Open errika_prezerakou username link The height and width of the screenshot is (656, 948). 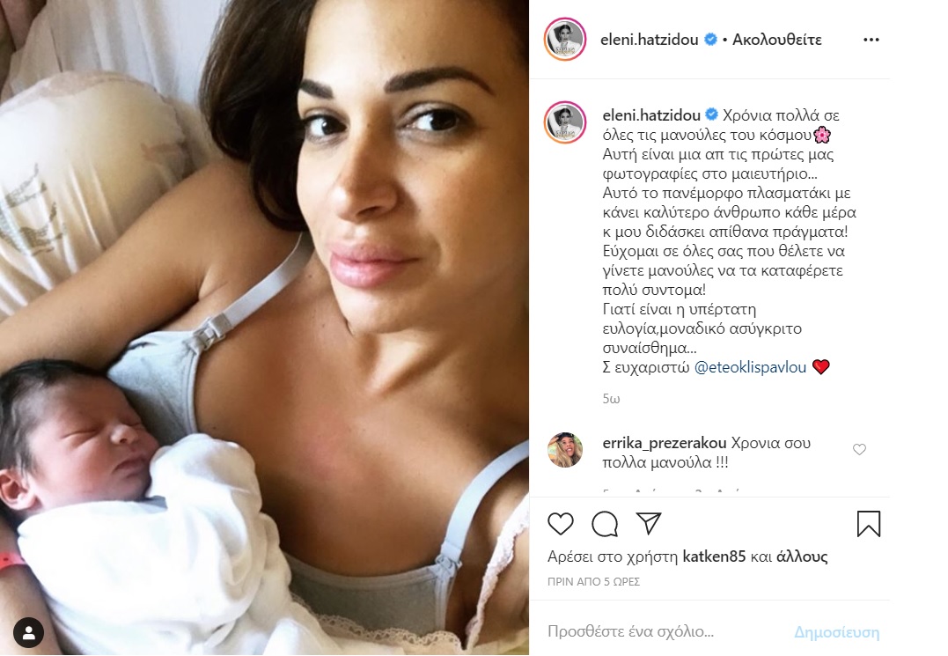coord(665,443)
